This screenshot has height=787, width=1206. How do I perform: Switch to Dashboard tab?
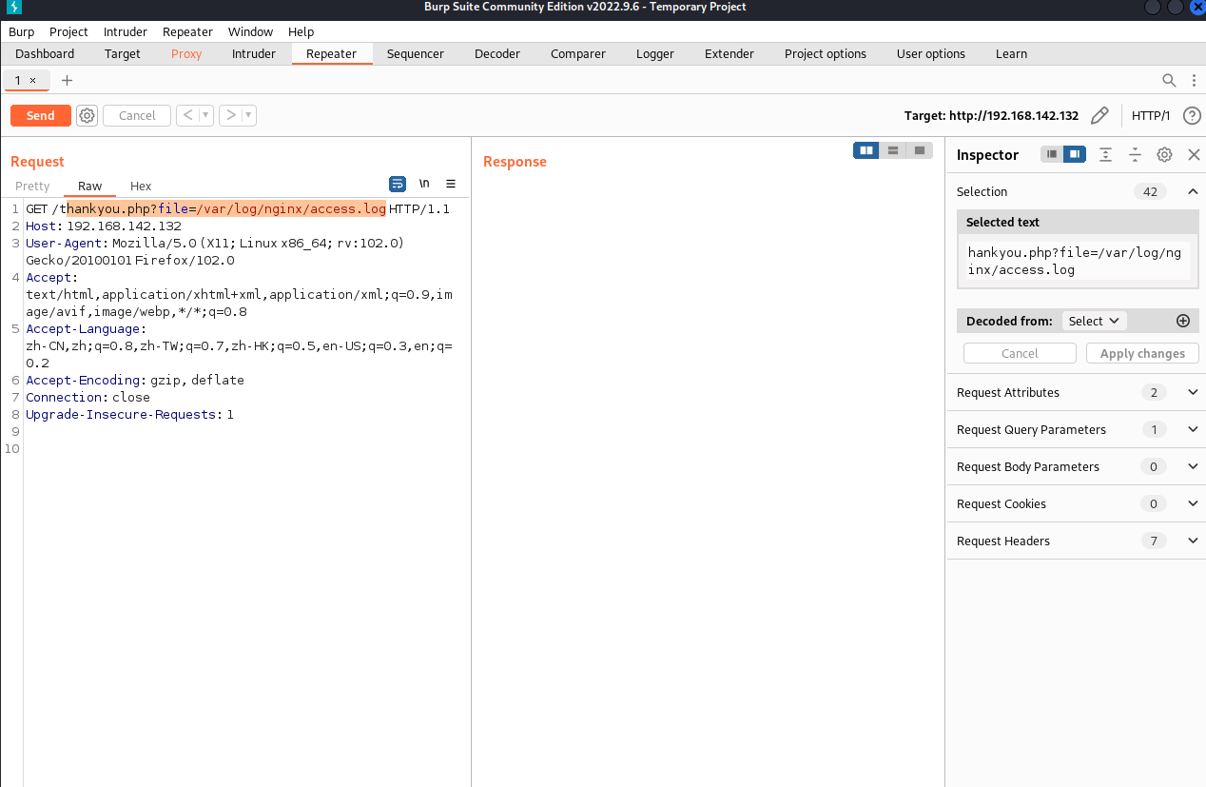(x=45, y=53)
